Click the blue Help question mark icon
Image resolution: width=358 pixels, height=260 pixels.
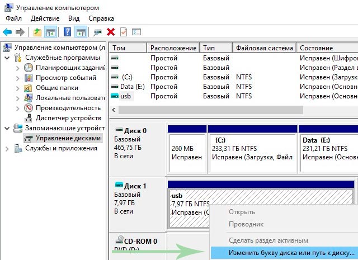click(x=67, y=32)
